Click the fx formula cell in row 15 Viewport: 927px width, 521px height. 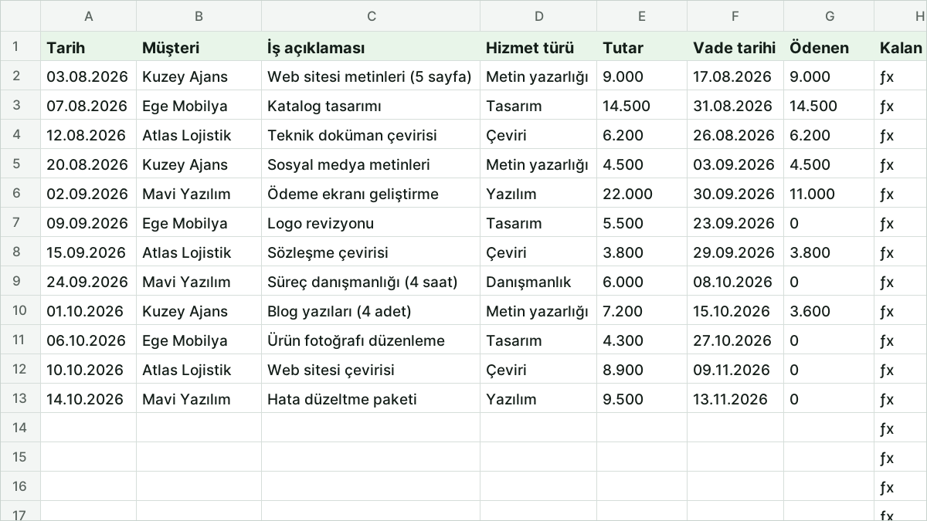click(901, 458)
